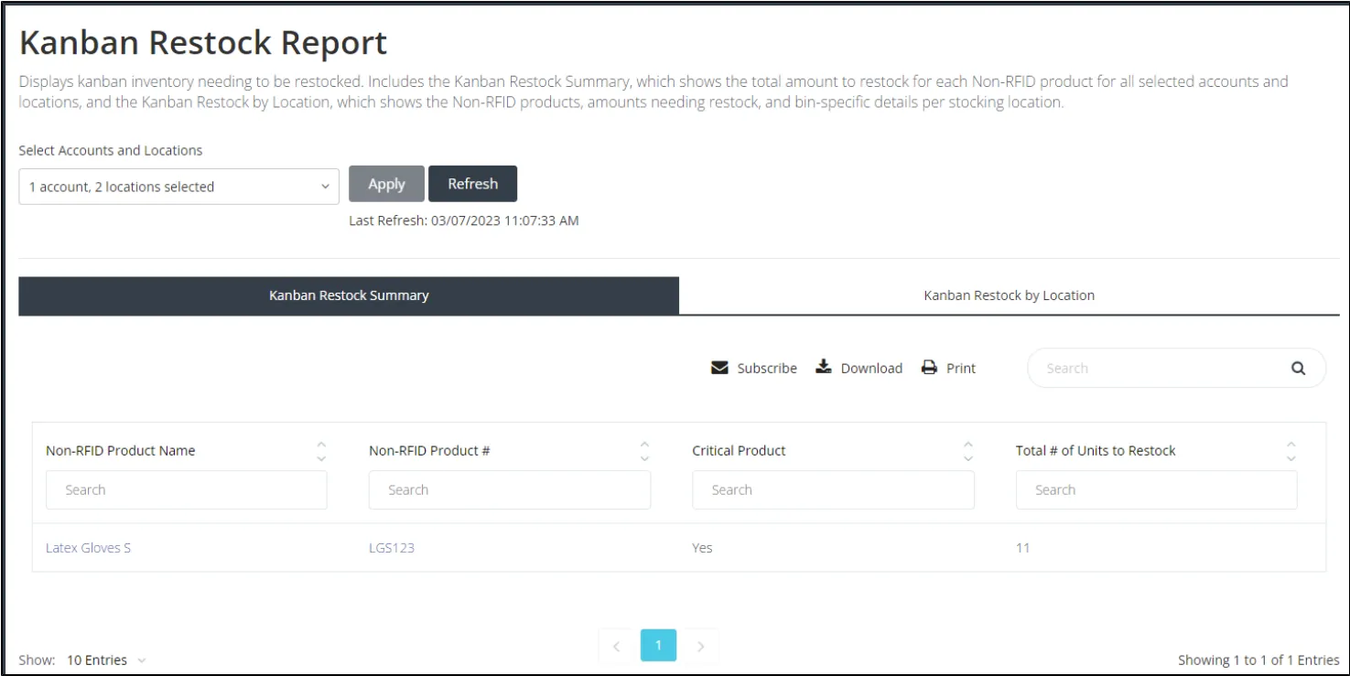Viewport: 1350px width, 676px height.
Task: Sort by Non-RFID Product # column arrows
Action: pyautogui.click(x=644, y=451)
